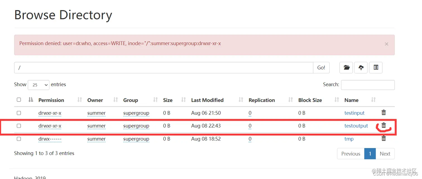This screenshot has width=422, height=179.
Task: Click the Aug 06 21:50 modified date
Action: point(206,113)
